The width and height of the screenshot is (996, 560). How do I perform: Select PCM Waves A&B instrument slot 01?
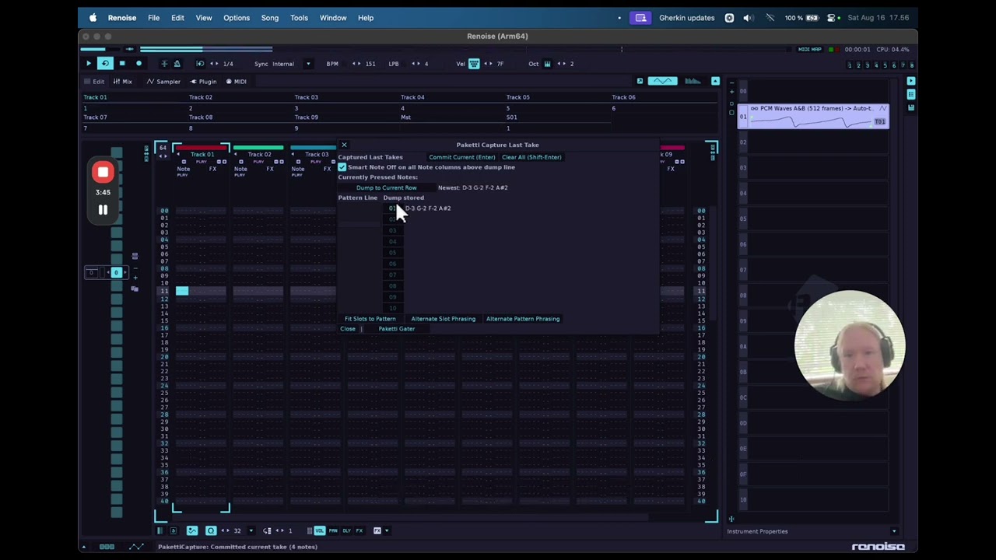(x=812, y=116)
